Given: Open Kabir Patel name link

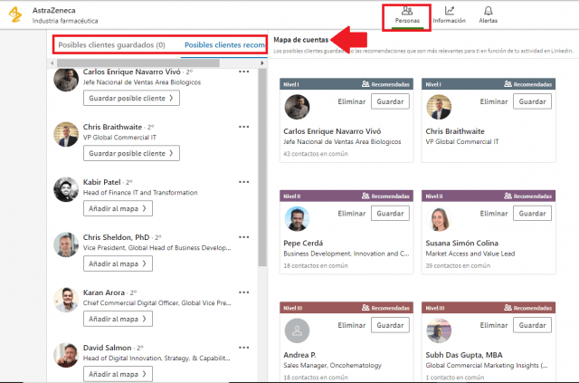Looking at the screenshot, I should pos(102,182).
